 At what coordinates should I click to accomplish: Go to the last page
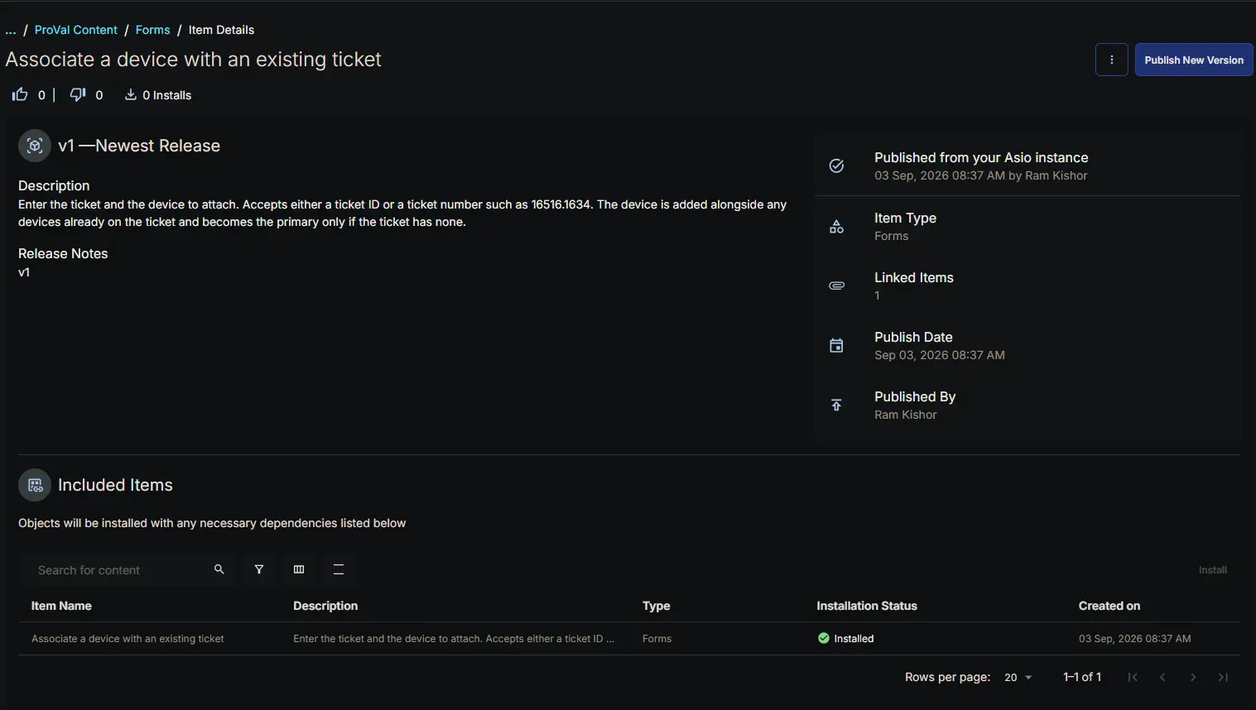click(1223, 677)
